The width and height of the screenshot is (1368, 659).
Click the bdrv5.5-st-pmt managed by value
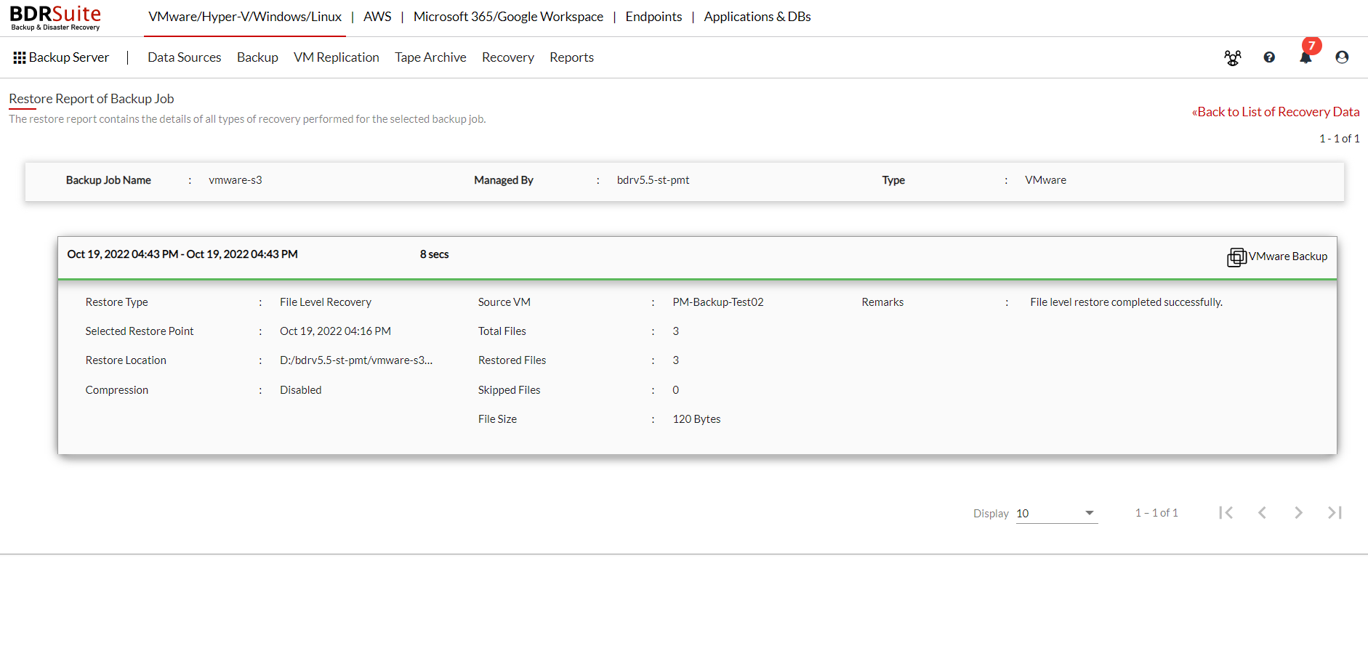click(653, 180)
